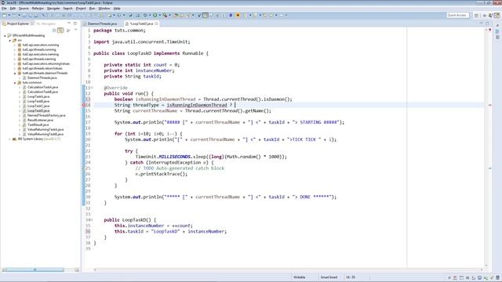Click the orange square toolbar icon
The image size is (502, 282).
click(238, 15)
